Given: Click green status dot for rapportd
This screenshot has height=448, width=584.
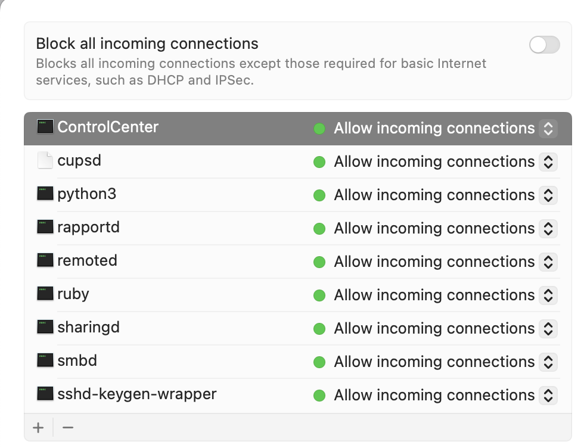Looking at the screenshot, I should pyautogui.click(x=319, y=228).
